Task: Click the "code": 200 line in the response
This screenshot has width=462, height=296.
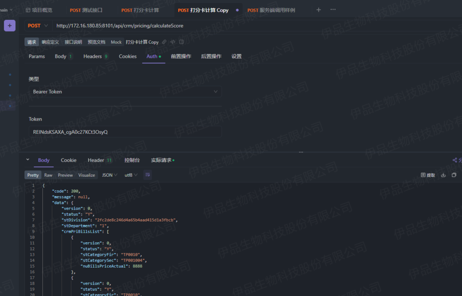Action: coord(66,191)
